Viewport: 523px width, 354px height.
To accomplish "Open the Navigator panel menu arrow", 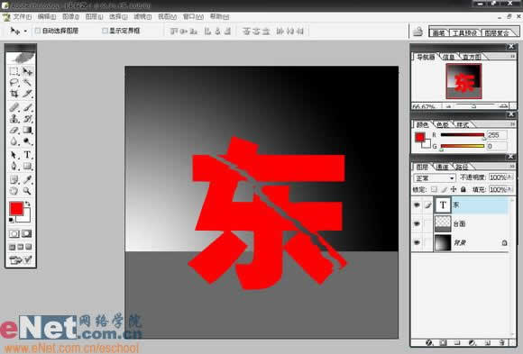I will [513, 57].
